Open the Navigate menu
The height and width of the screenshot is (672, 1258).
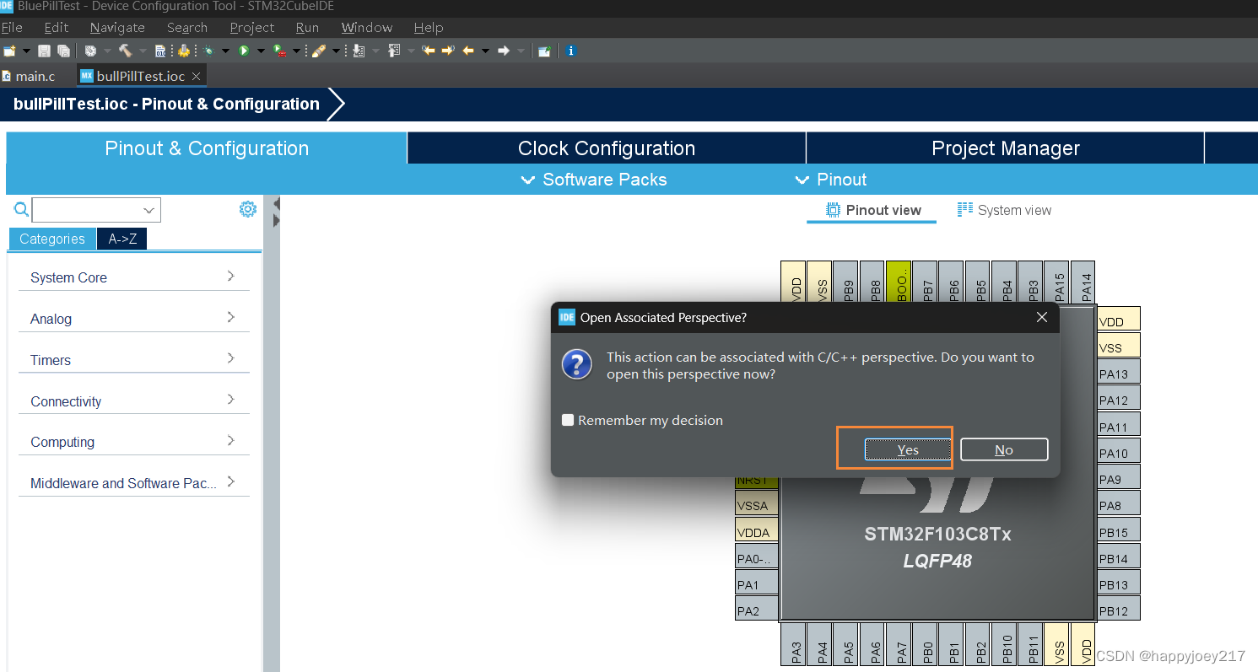pos(117,28)
